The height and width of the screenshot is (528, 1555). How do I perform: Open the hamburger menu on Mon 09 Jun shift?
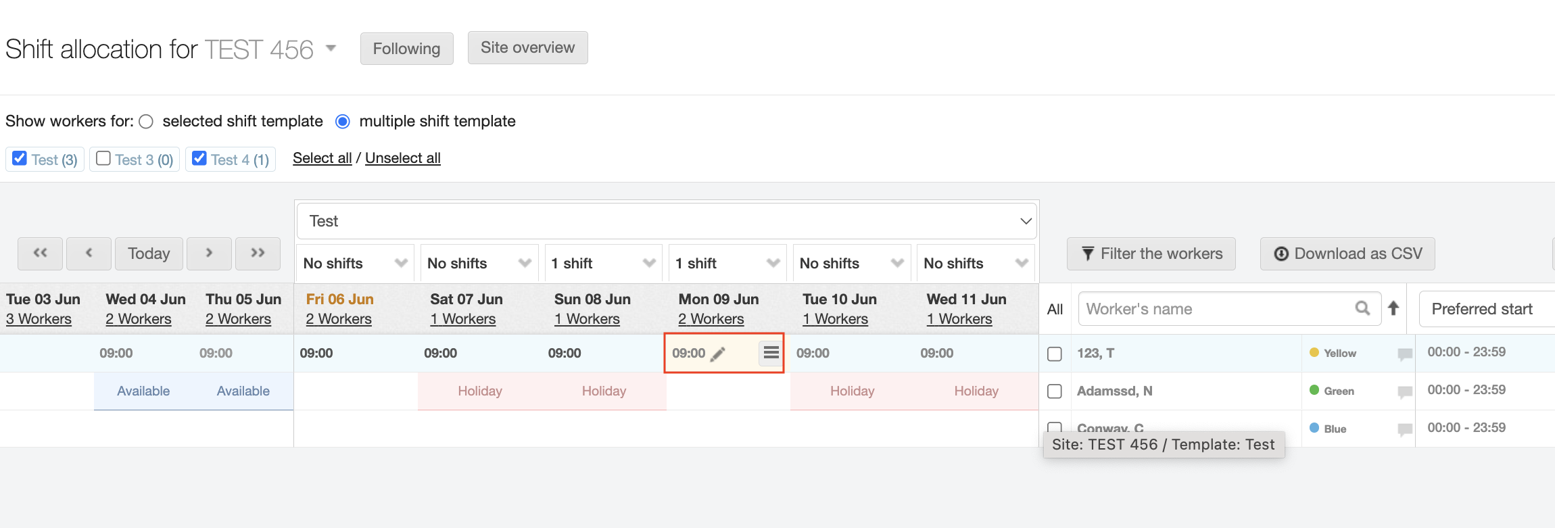coord(771,353)
